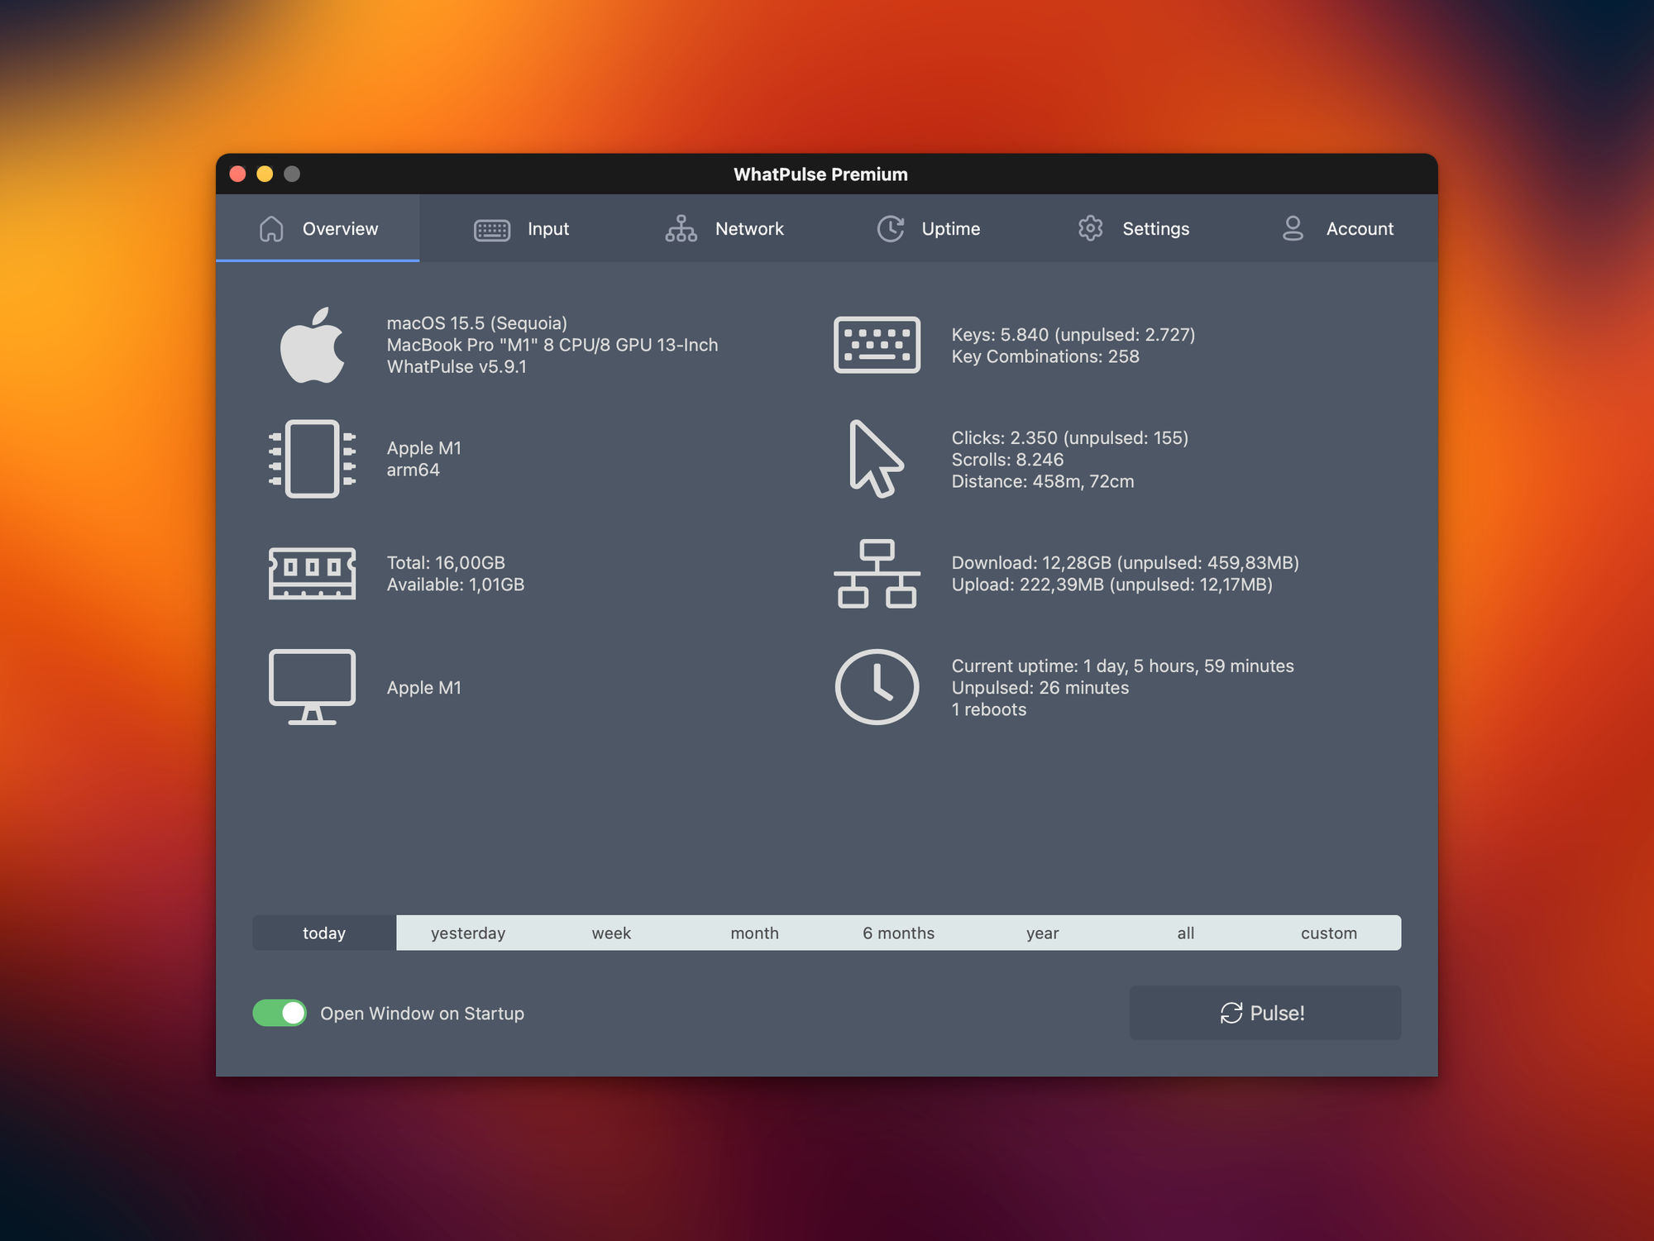Go to the Uptime tab
Viewport: 1654px width, 1241px height.
(929, 229)
